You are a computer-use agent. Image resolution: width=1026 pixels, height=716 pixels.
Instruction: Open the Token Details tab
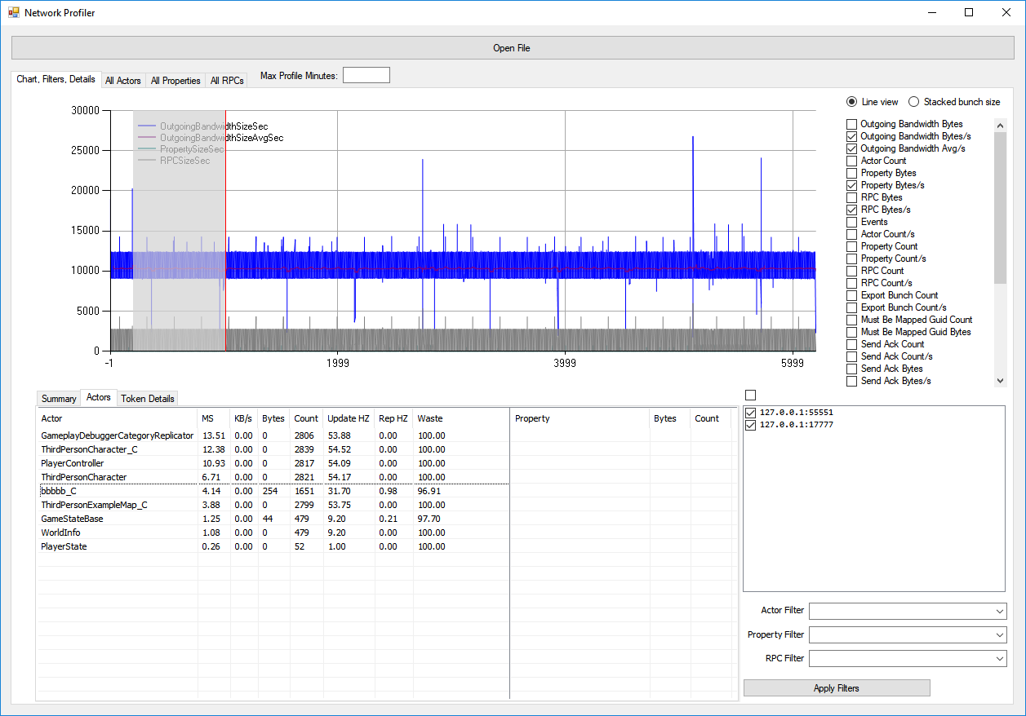click(x=148, y=399)
